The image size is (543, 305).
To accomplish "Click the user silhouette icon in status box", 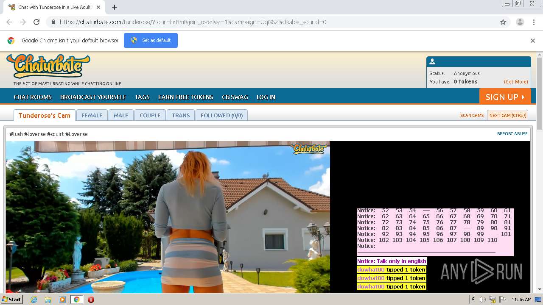I will point(432,61).
